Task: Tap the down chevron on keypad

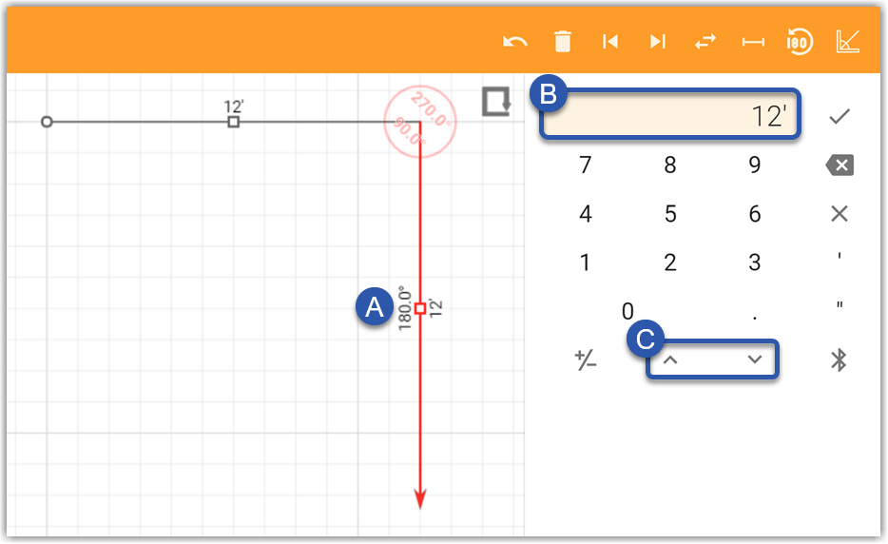Action: tap(754, 359)
